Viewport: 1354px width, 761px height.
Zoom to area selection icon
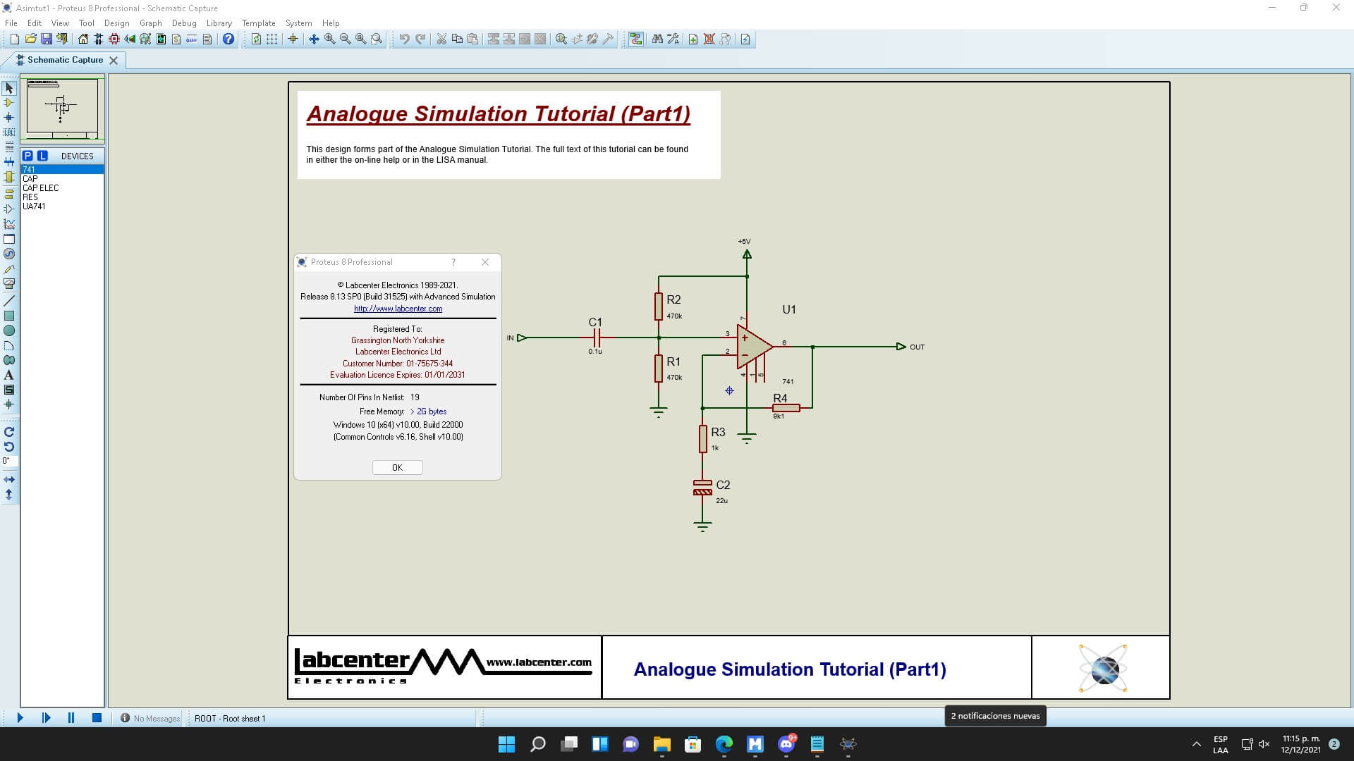click(x=377, y=39)
